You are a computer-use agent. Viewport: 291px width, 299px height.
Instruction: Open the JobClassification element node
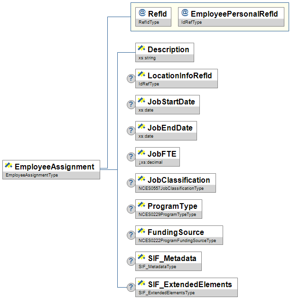178,180
